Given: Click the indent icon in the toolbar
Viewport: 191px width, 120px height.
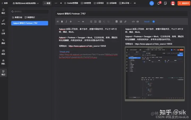Looking at the screenshot, I should pos(104,22).
